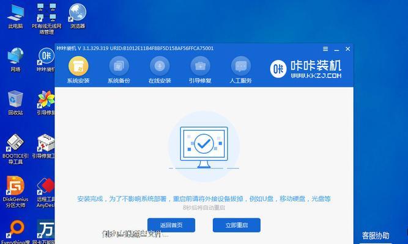The image size is (408, 244).
Task: Click the 客服协助 label
Action: 376,235
